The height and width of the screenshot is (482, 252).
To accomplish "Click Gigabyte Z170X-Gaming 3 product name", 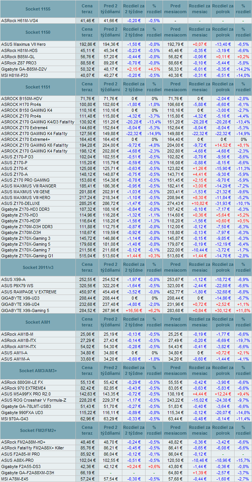I will pyautogui.click(x=26, y=238).
